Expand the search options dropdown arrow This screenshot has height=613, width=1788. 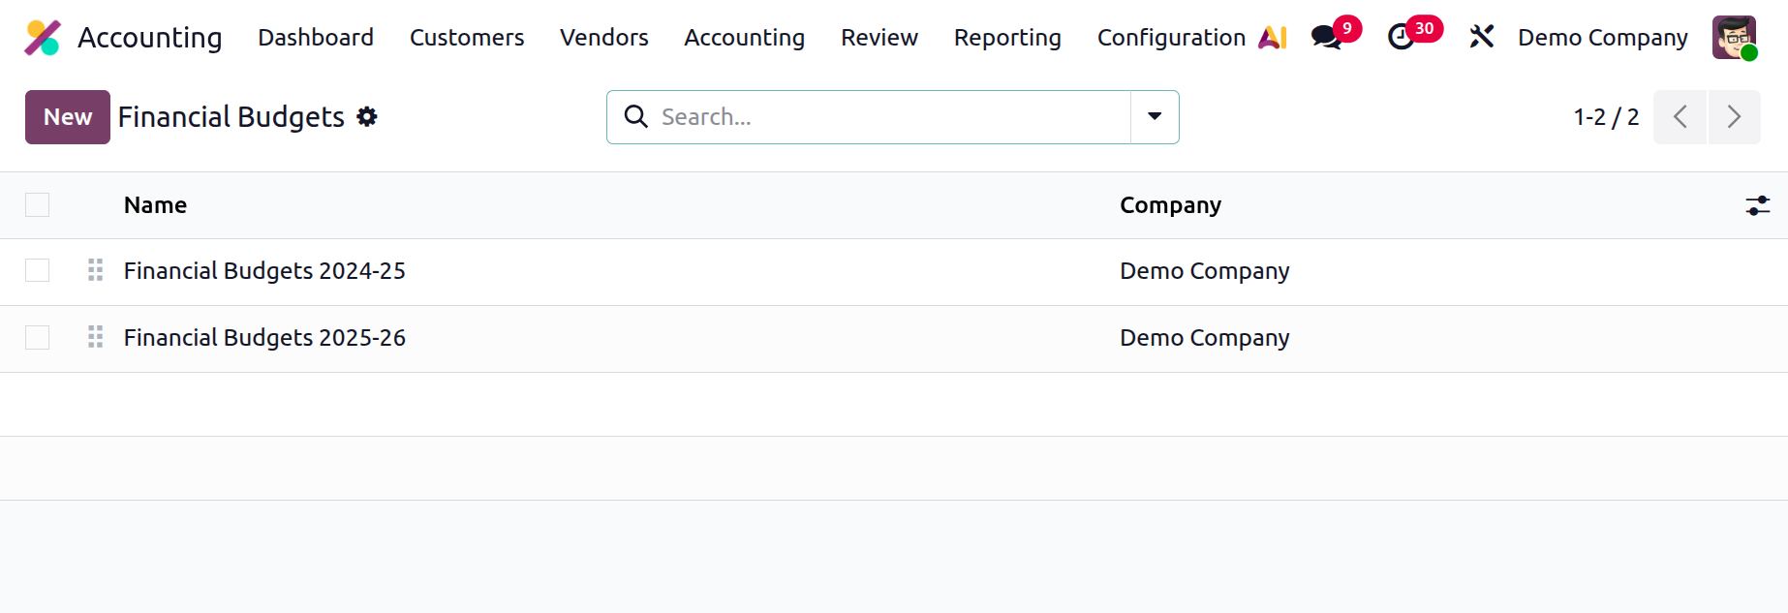[x=1155, y=117]
